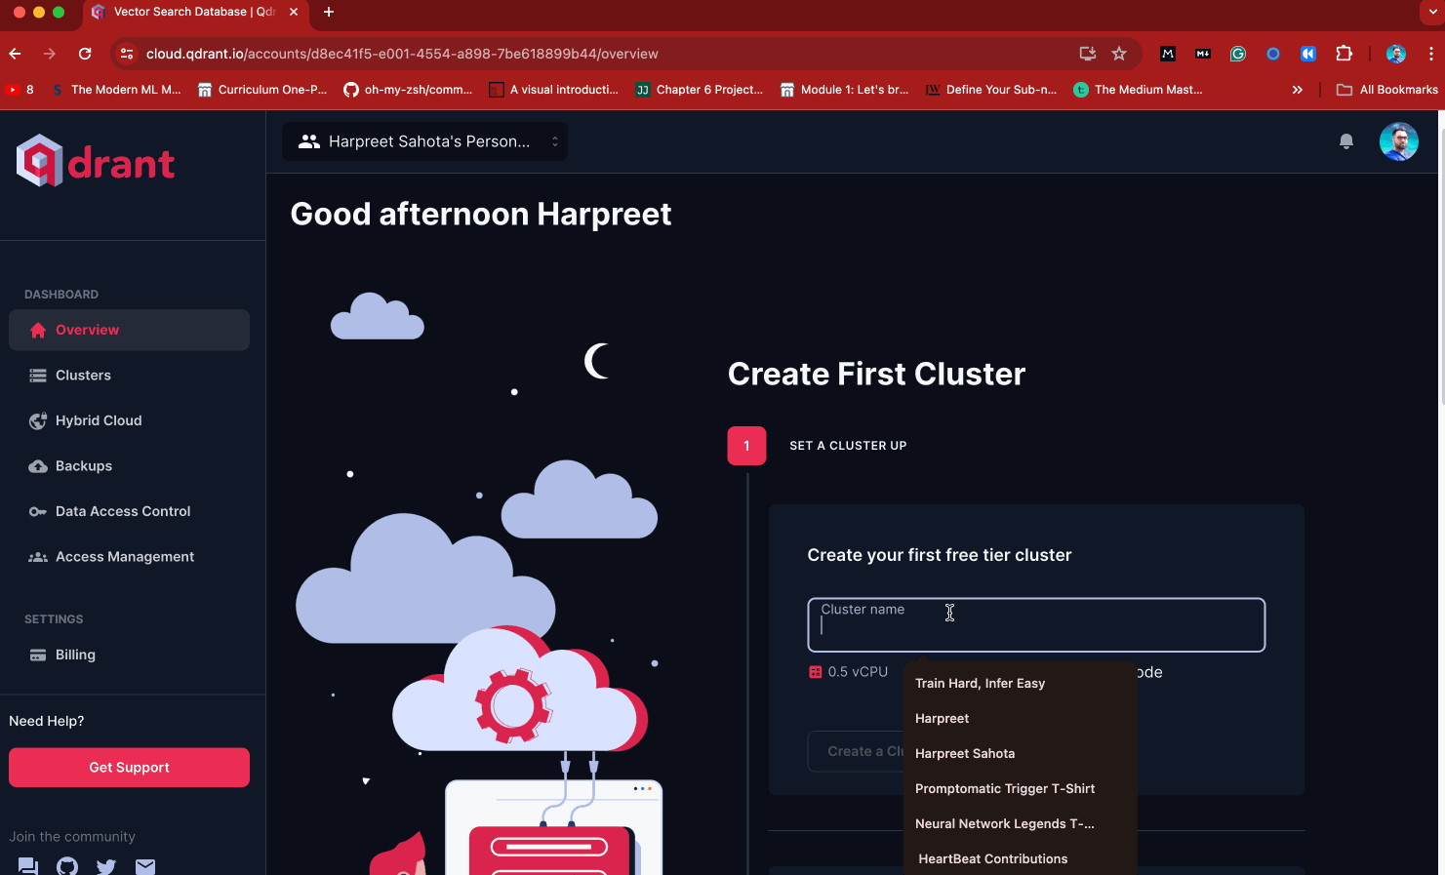Open the Twitter community icon

point(106,866)
